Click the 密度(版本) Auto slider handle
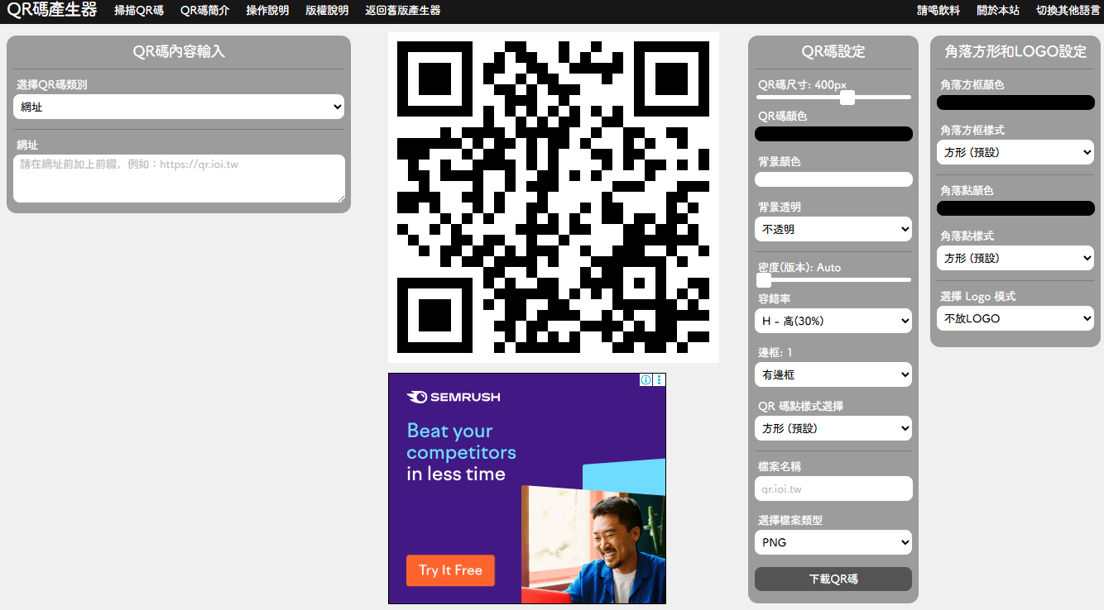Image resolution: width=1104 pixels, height=610 pixels. tap(764, 280)
